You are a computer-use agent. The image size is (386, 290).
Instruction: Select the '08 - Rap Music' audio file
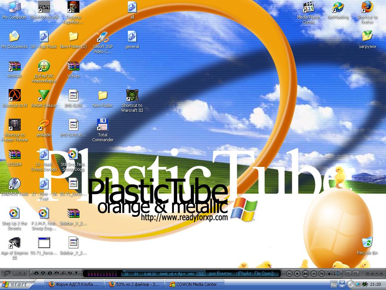(44, 39)
